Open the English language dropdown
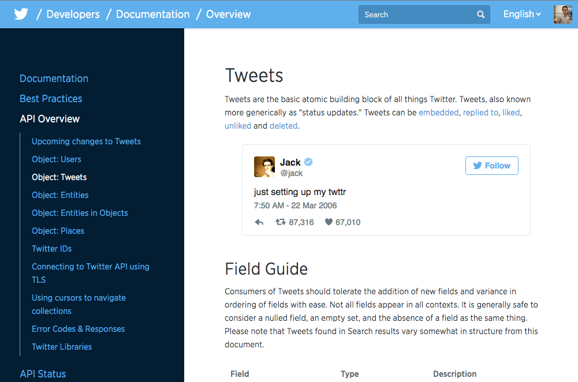Image resolution: width=578 pixels, height=382 pixels. click(x=522, y=14)
